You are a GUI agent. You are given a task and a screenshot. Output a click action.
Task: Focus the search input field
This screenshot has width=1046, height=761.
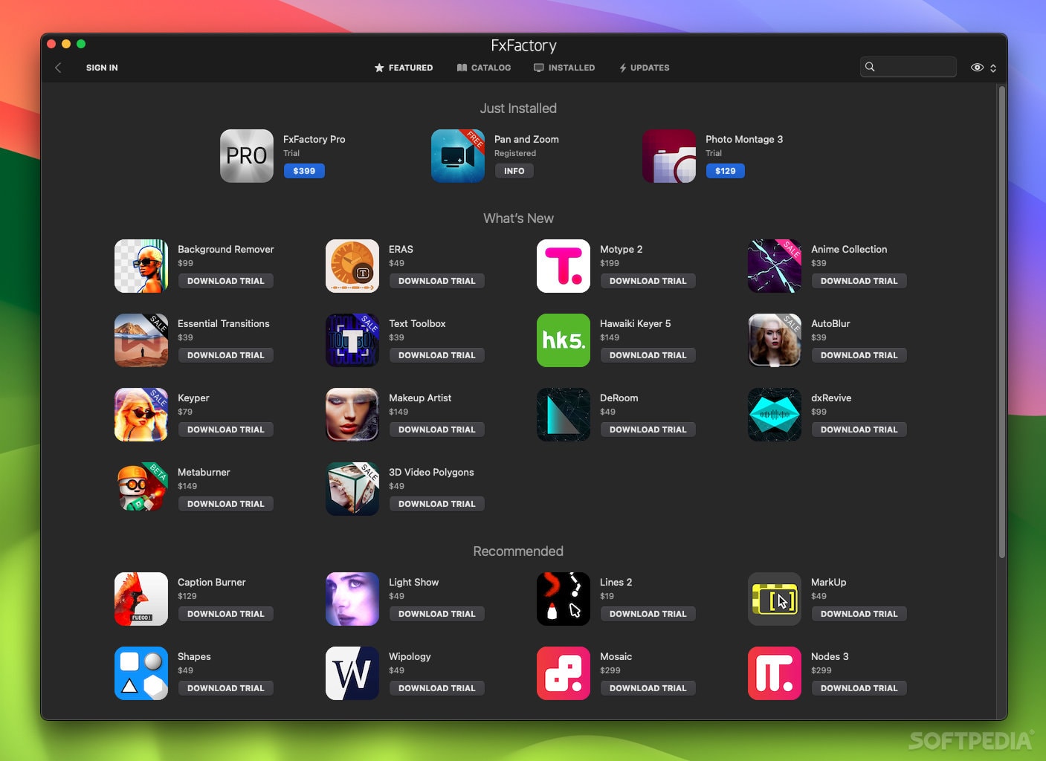click(908, 67)
